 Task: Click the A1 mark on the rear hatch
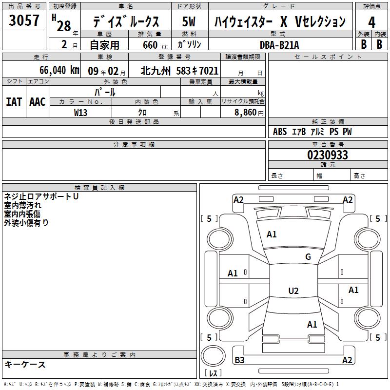(x=312, y=325)
